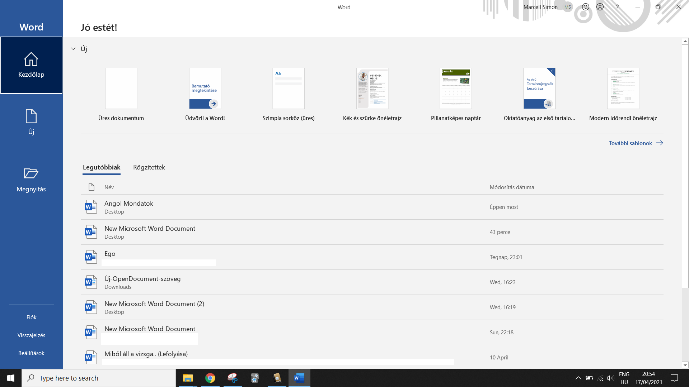Click the Név column header
Viewport: 689px width, 387px height.
tap(109, 187)
